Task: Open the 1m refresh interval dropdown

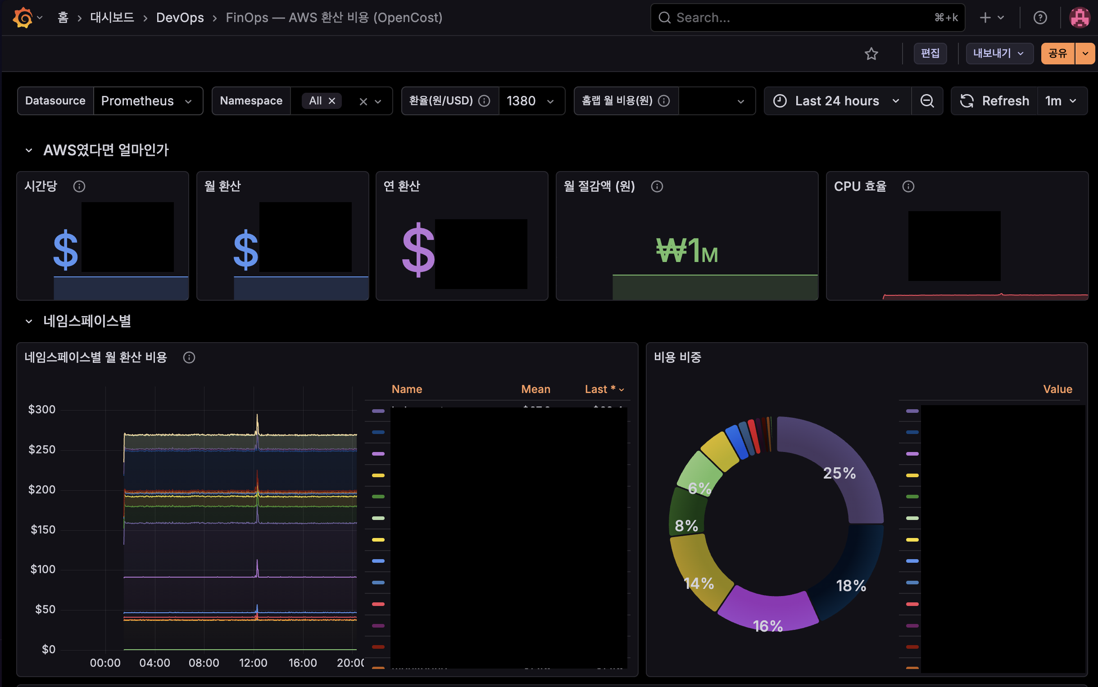Action: (x=1062, y=101)
